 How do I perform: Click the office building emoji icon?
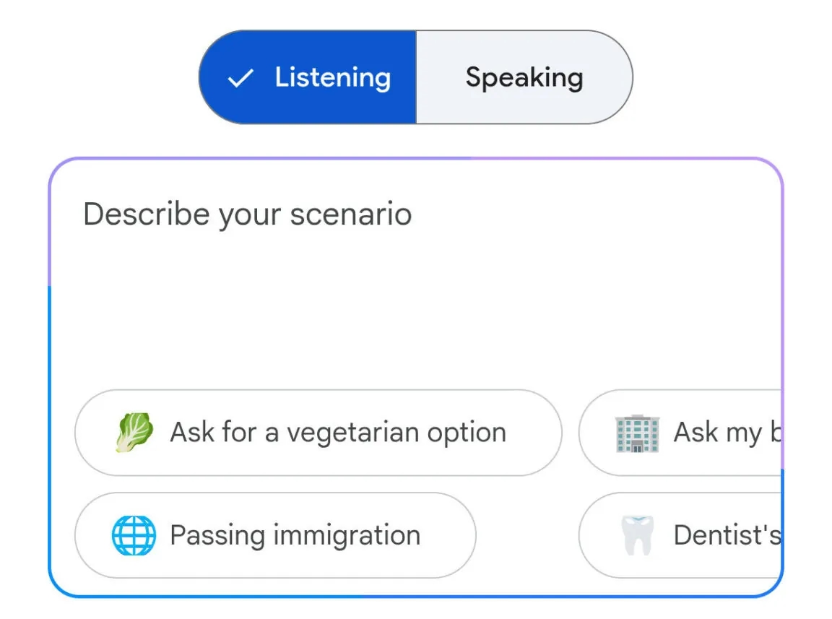coord(637,433)
